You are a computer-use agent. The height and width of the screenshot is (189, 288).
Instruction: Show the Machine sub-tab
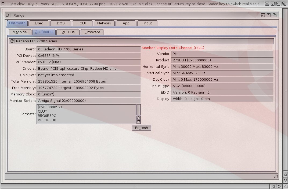(x=20, y=32)
